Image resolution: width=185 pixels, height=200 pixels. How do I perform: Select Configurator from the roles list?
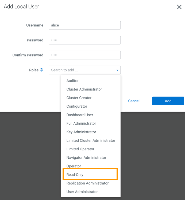tap(77, 106)
